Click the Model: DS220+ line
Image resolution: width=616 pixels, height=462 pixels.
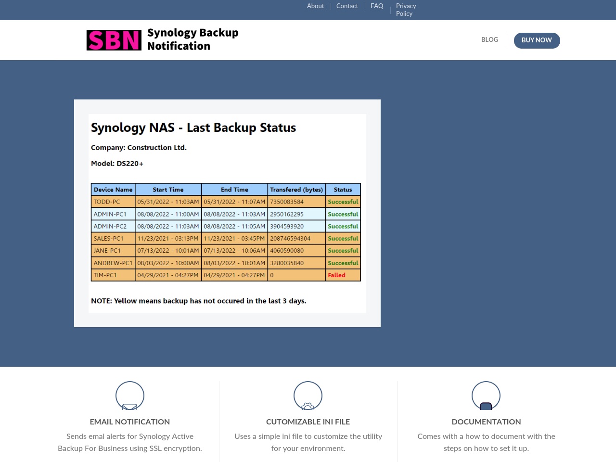point(117,164)
